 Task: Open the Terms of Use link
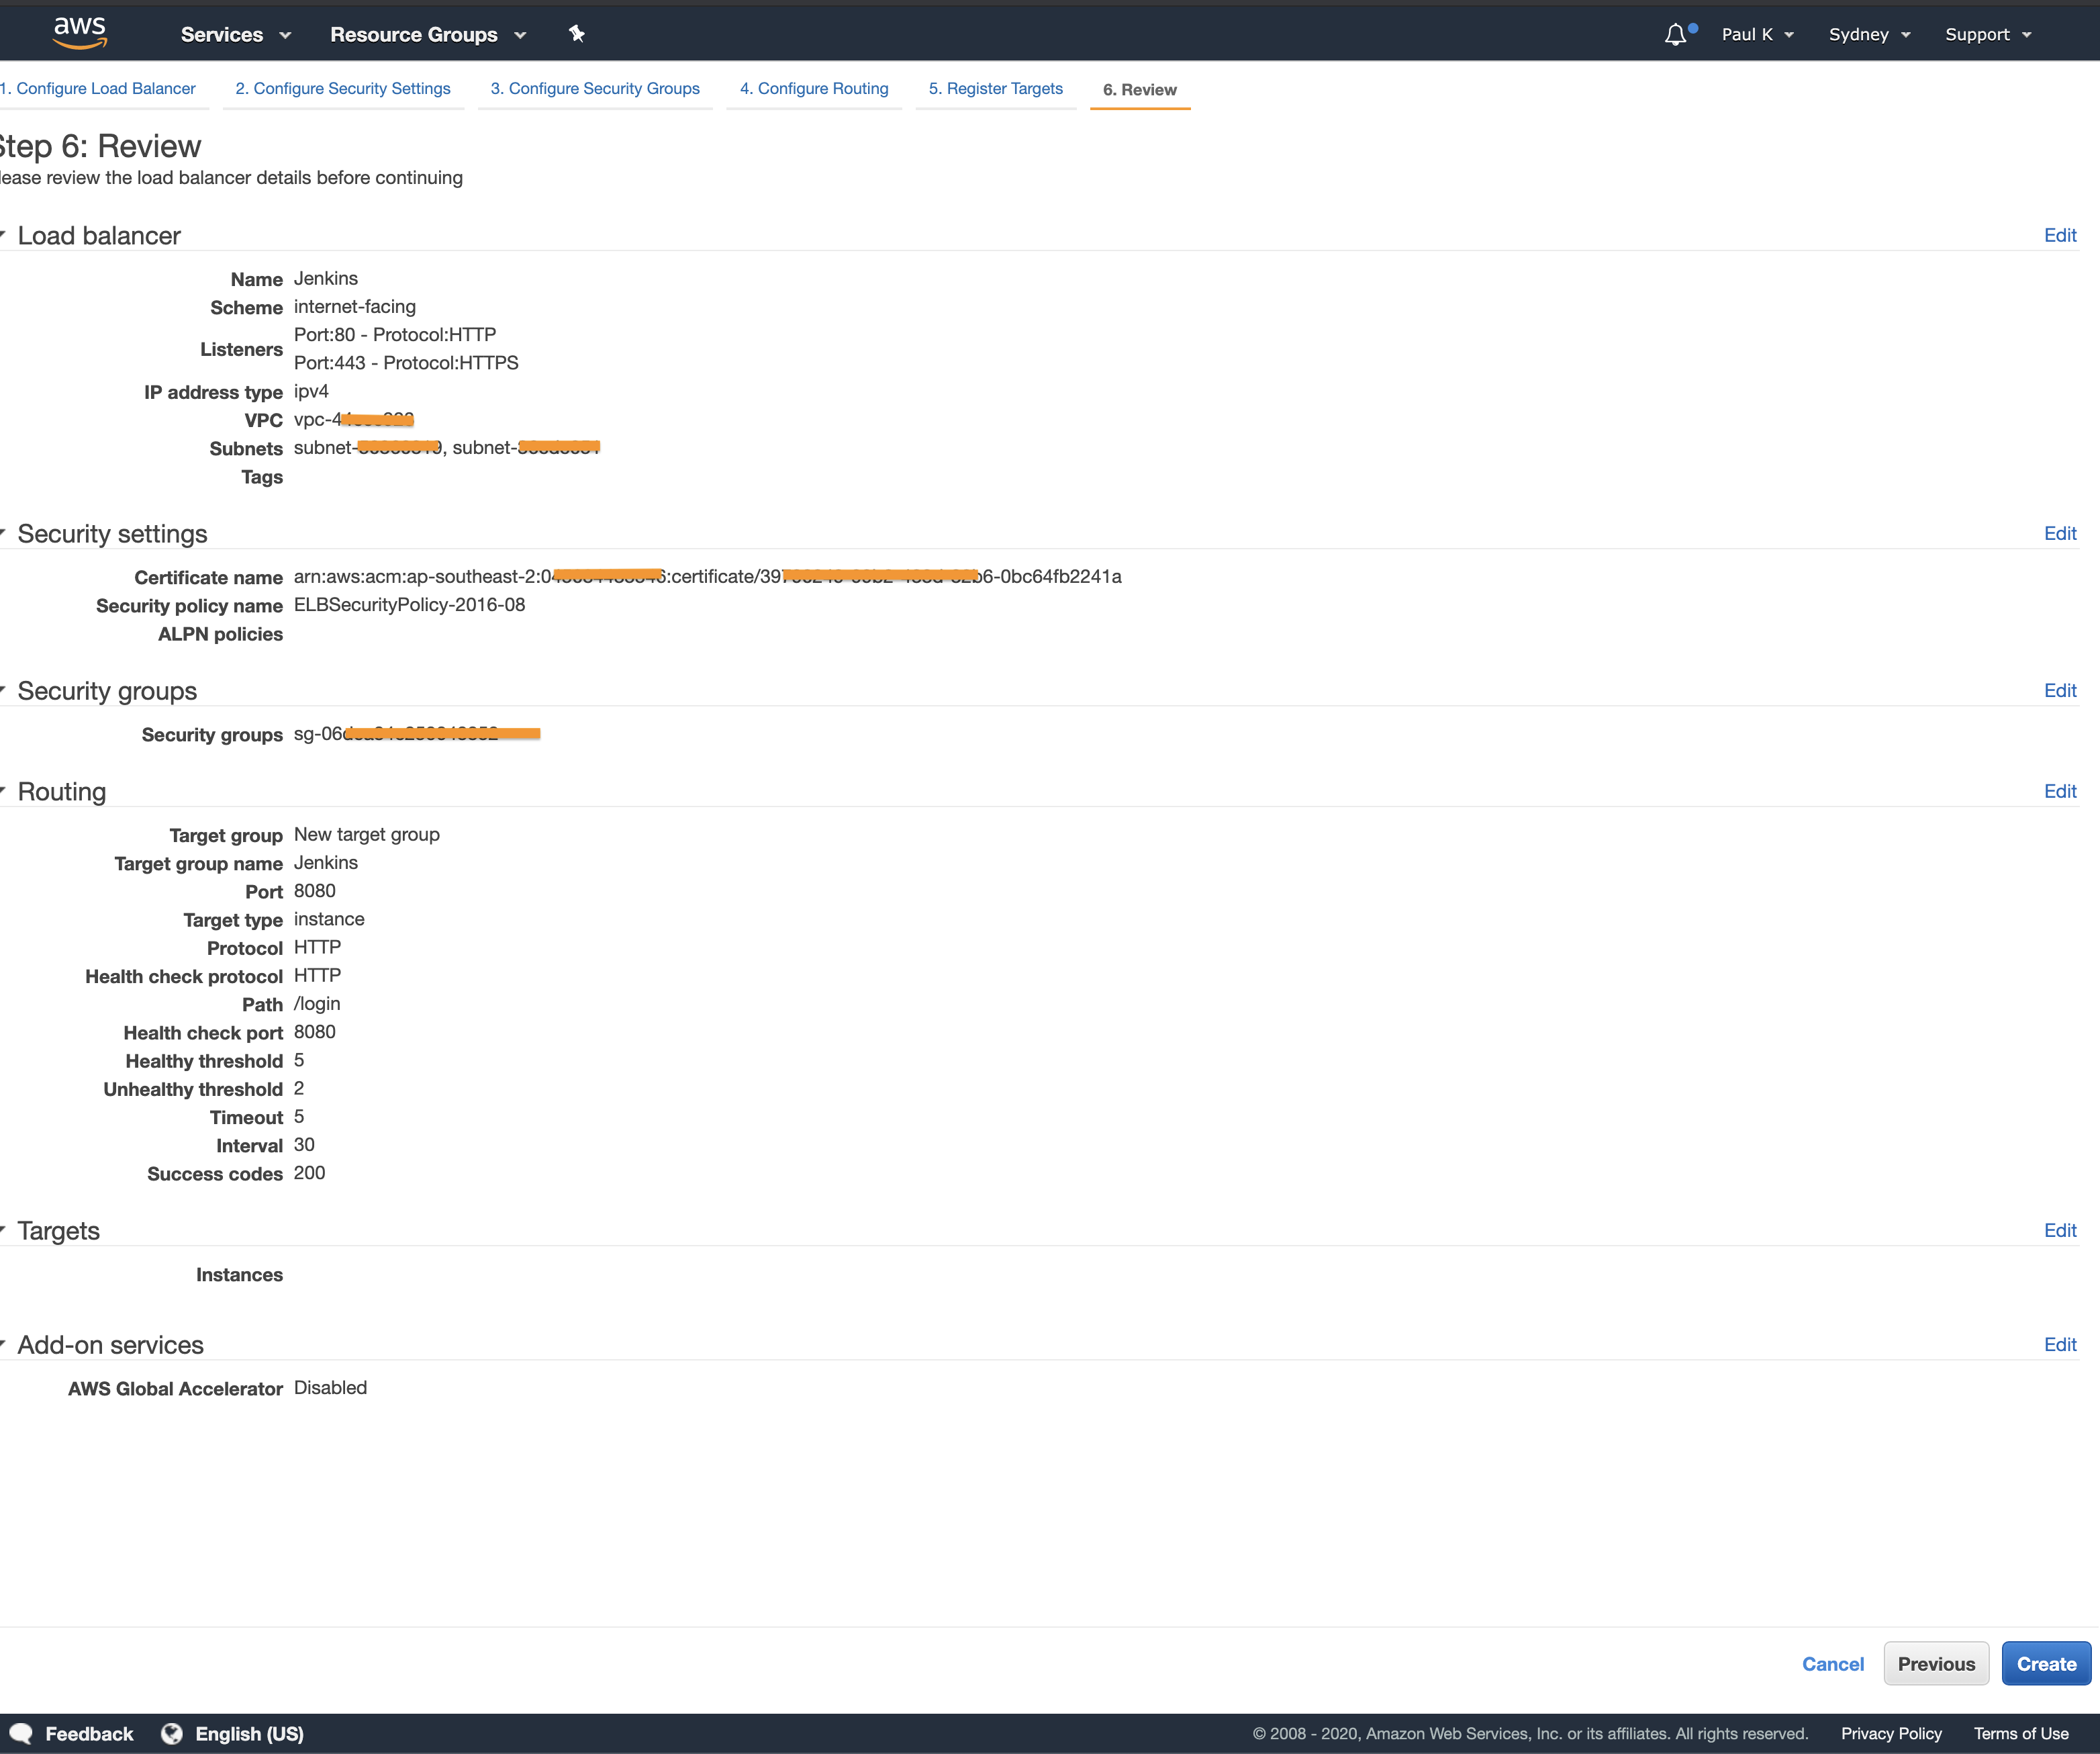[2021, 1733]
